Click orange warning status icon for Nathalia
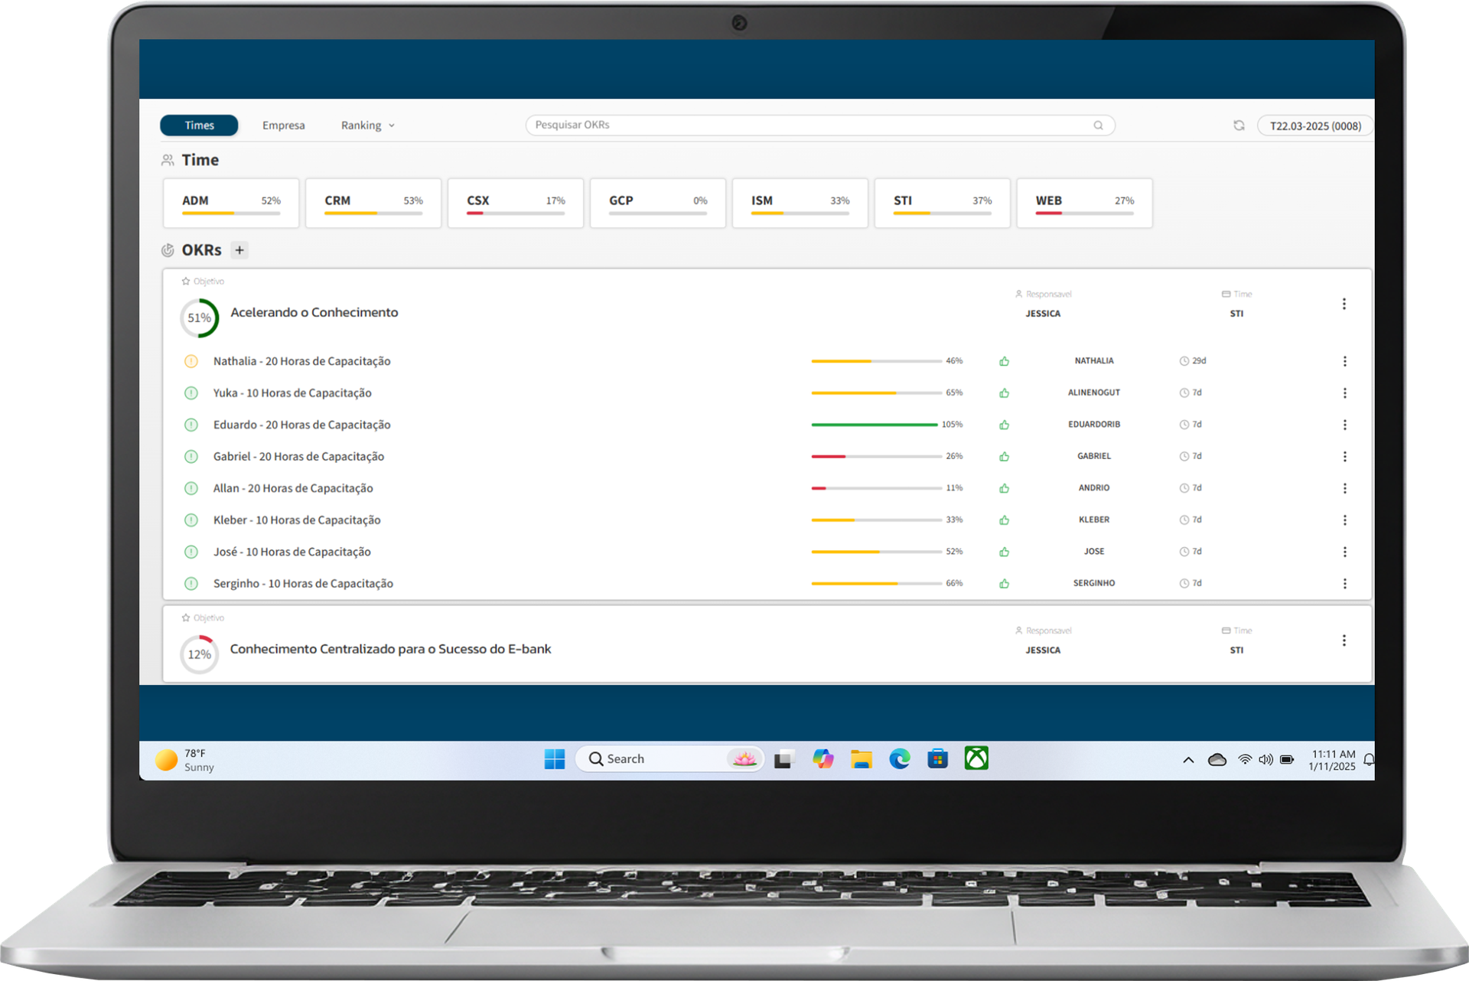This screenshot has height=981, width=1469. (191, 361)
